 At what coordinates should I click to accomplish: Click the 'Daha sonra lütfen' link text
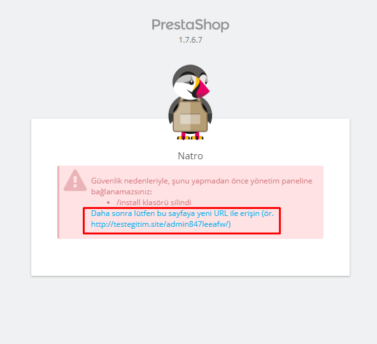coord(111,213)
